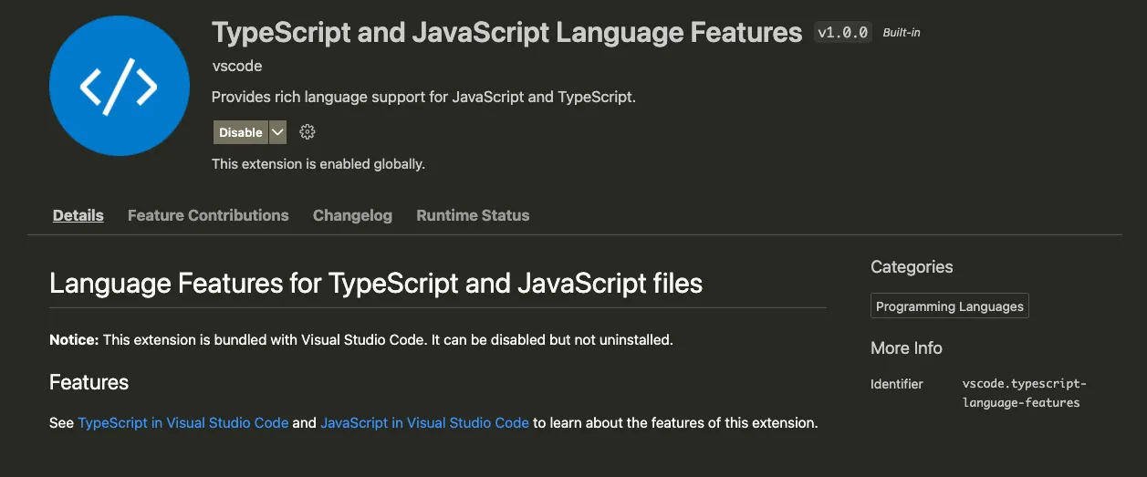
Task: Open the Manage gear icon
Action: click(x=308, y=132)
